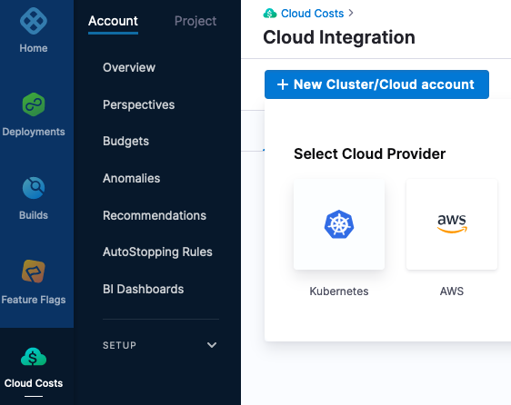This screenshot has width=511, height=405.
Task: Open Budgets in the side menu
Action: point(125,142)
